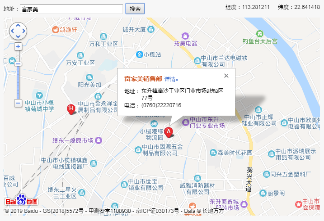Click the 经度：113.281211 longitude text
This screenshot has height=221, width=324.
[247, 7]
